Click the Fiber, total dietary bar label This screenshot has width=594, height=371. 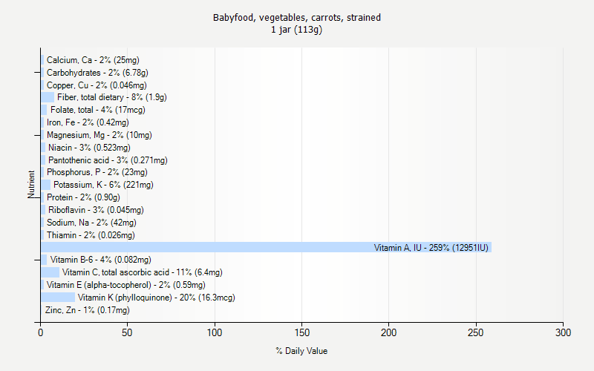coord(112,97)
